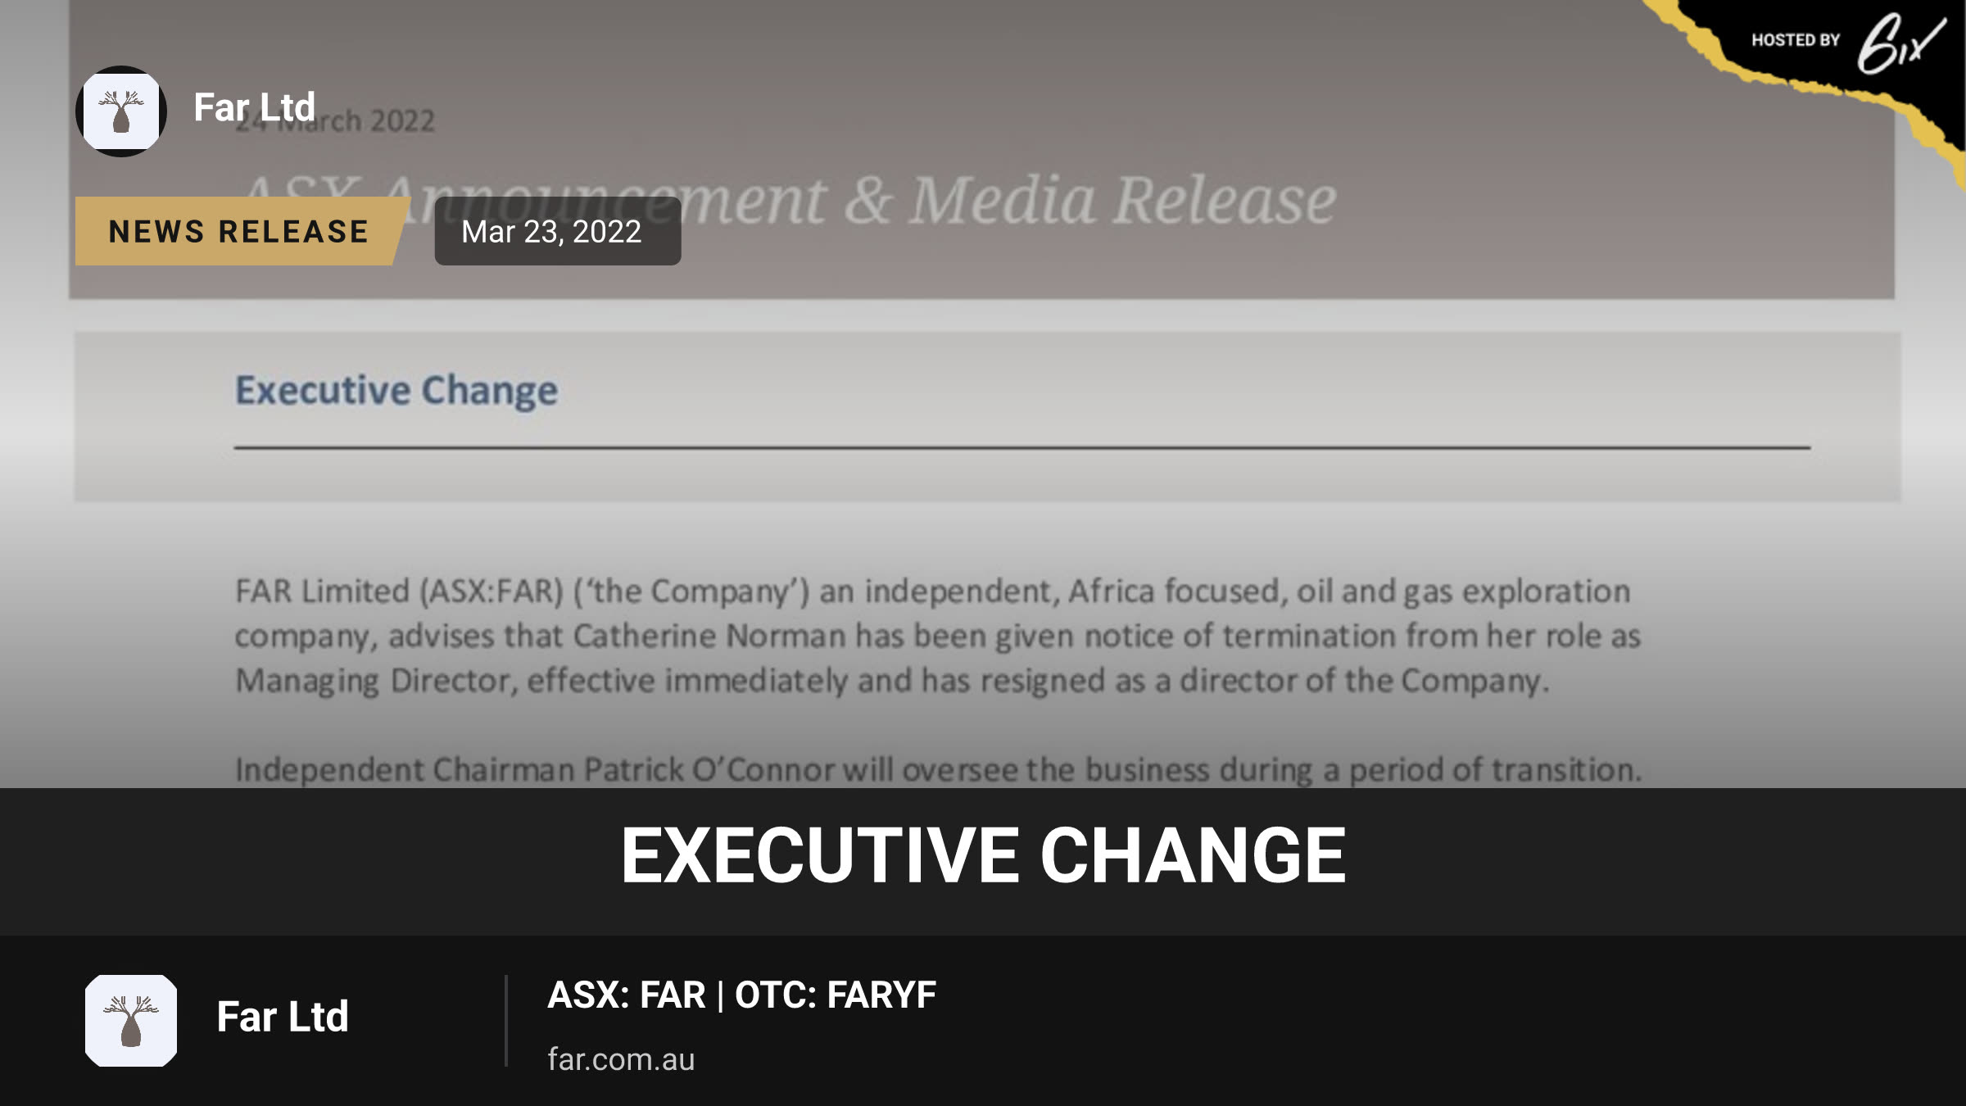This screenshot has height=1106, width=1966.
Task: Click the divider beside footer Far Ltd
Action: (506, 1021)
